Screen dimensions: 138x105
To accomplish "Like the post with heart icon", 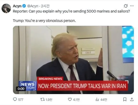I will [x=70, y=100].
